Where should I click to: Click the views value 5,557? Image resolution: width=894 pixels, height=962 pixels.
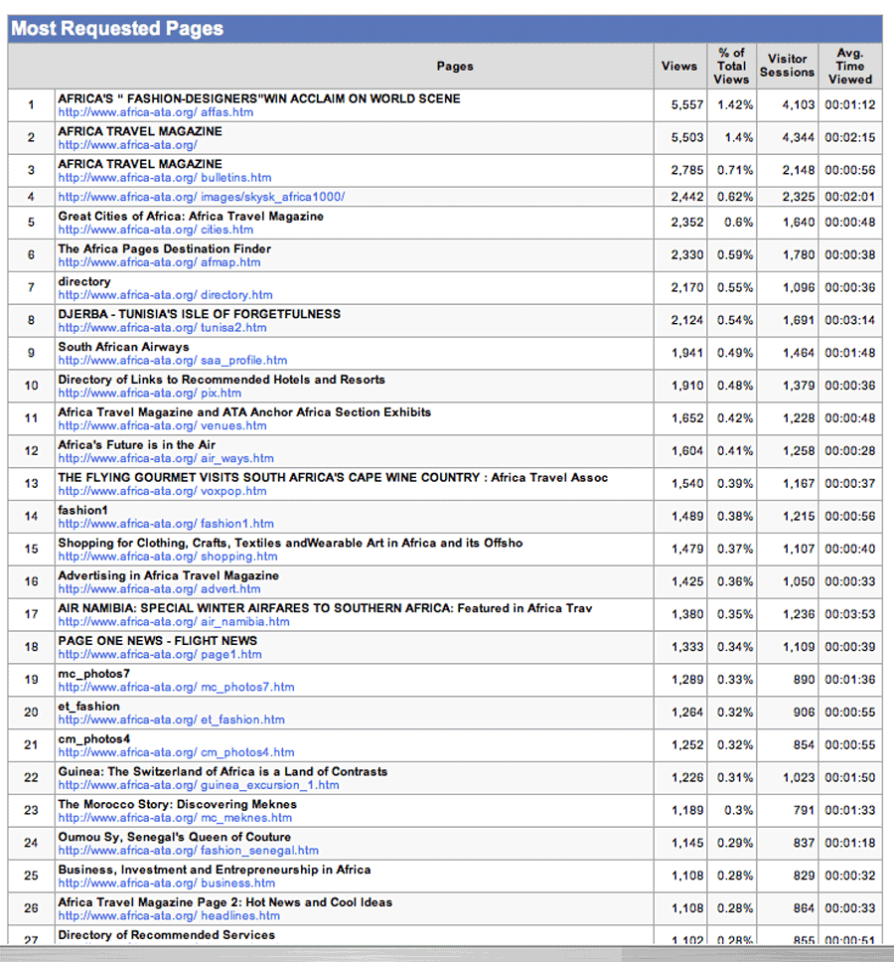coord(687,105)
